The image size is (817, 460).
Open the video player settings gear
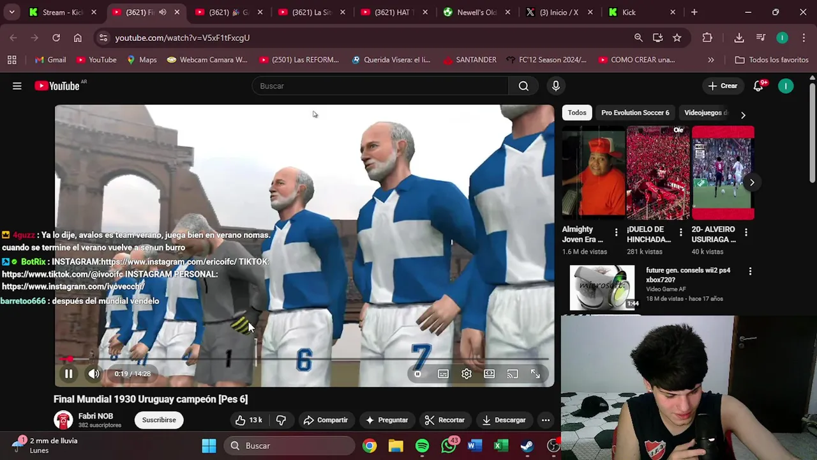(x=467, y=374)
